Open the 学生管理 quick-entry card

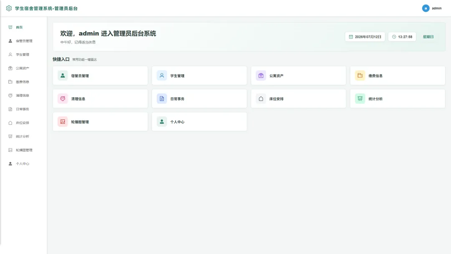pyautogui.click(x=199, y=75)
